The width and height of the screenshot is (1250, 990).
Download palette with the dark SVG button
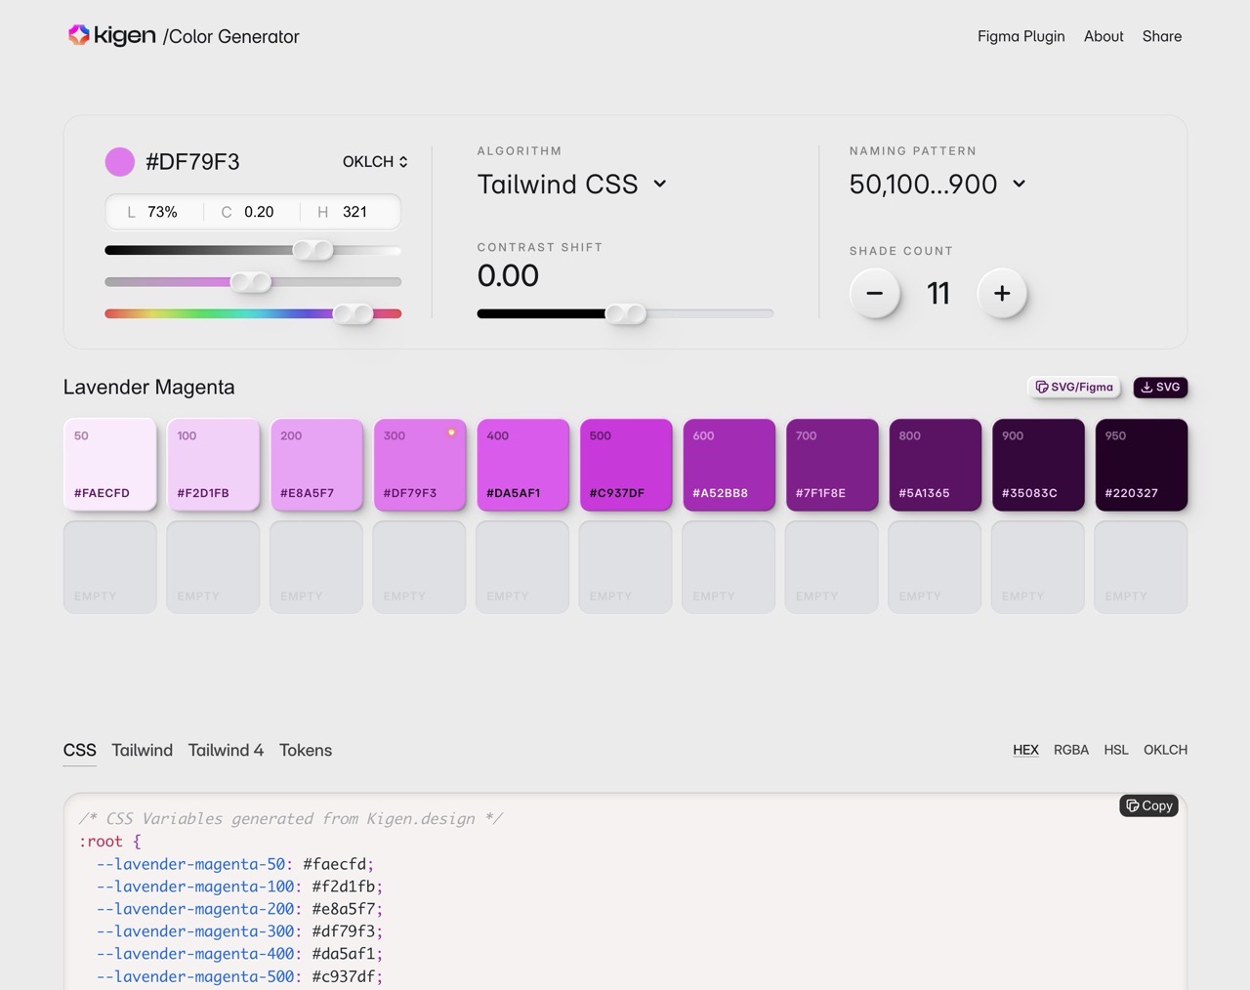coord(1160,387)
